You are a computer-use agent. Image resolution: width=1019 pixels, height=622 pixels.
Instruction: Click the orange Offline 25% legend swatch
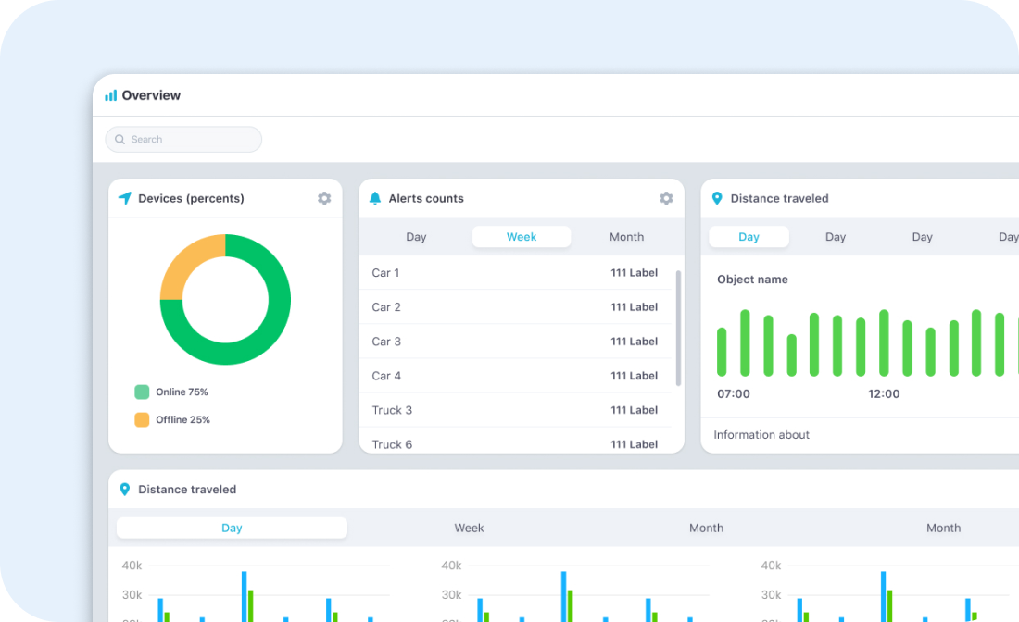tap(142, 420)
